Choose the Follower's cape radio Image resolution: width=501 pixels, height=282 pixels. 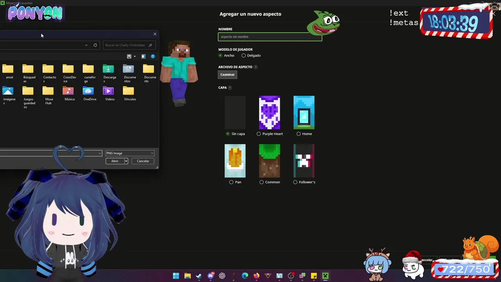(x=295, y=182)
